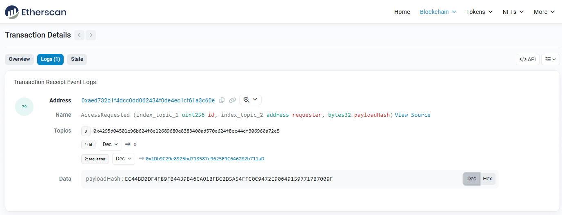Click the AccessRequested event name text
The height and width of the screenshot is (215, 562).
[x=106, y=115]
